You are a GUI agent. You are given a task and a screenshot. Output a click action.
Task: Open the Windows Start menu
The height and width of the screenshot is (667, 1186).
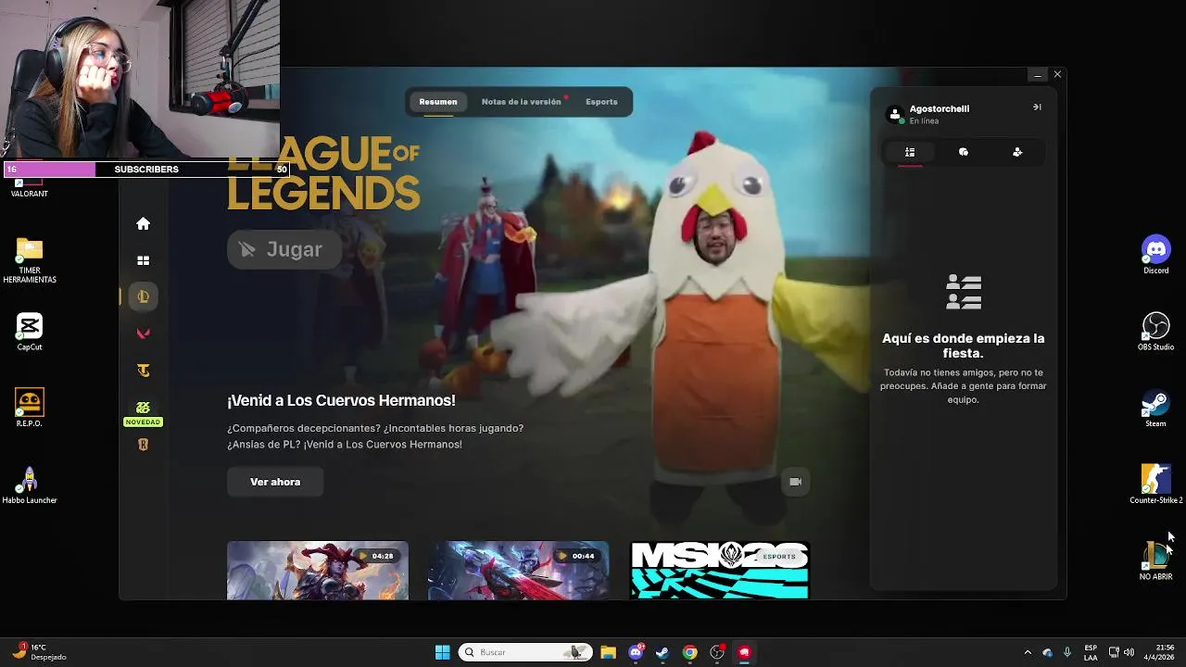click(442, 652)
